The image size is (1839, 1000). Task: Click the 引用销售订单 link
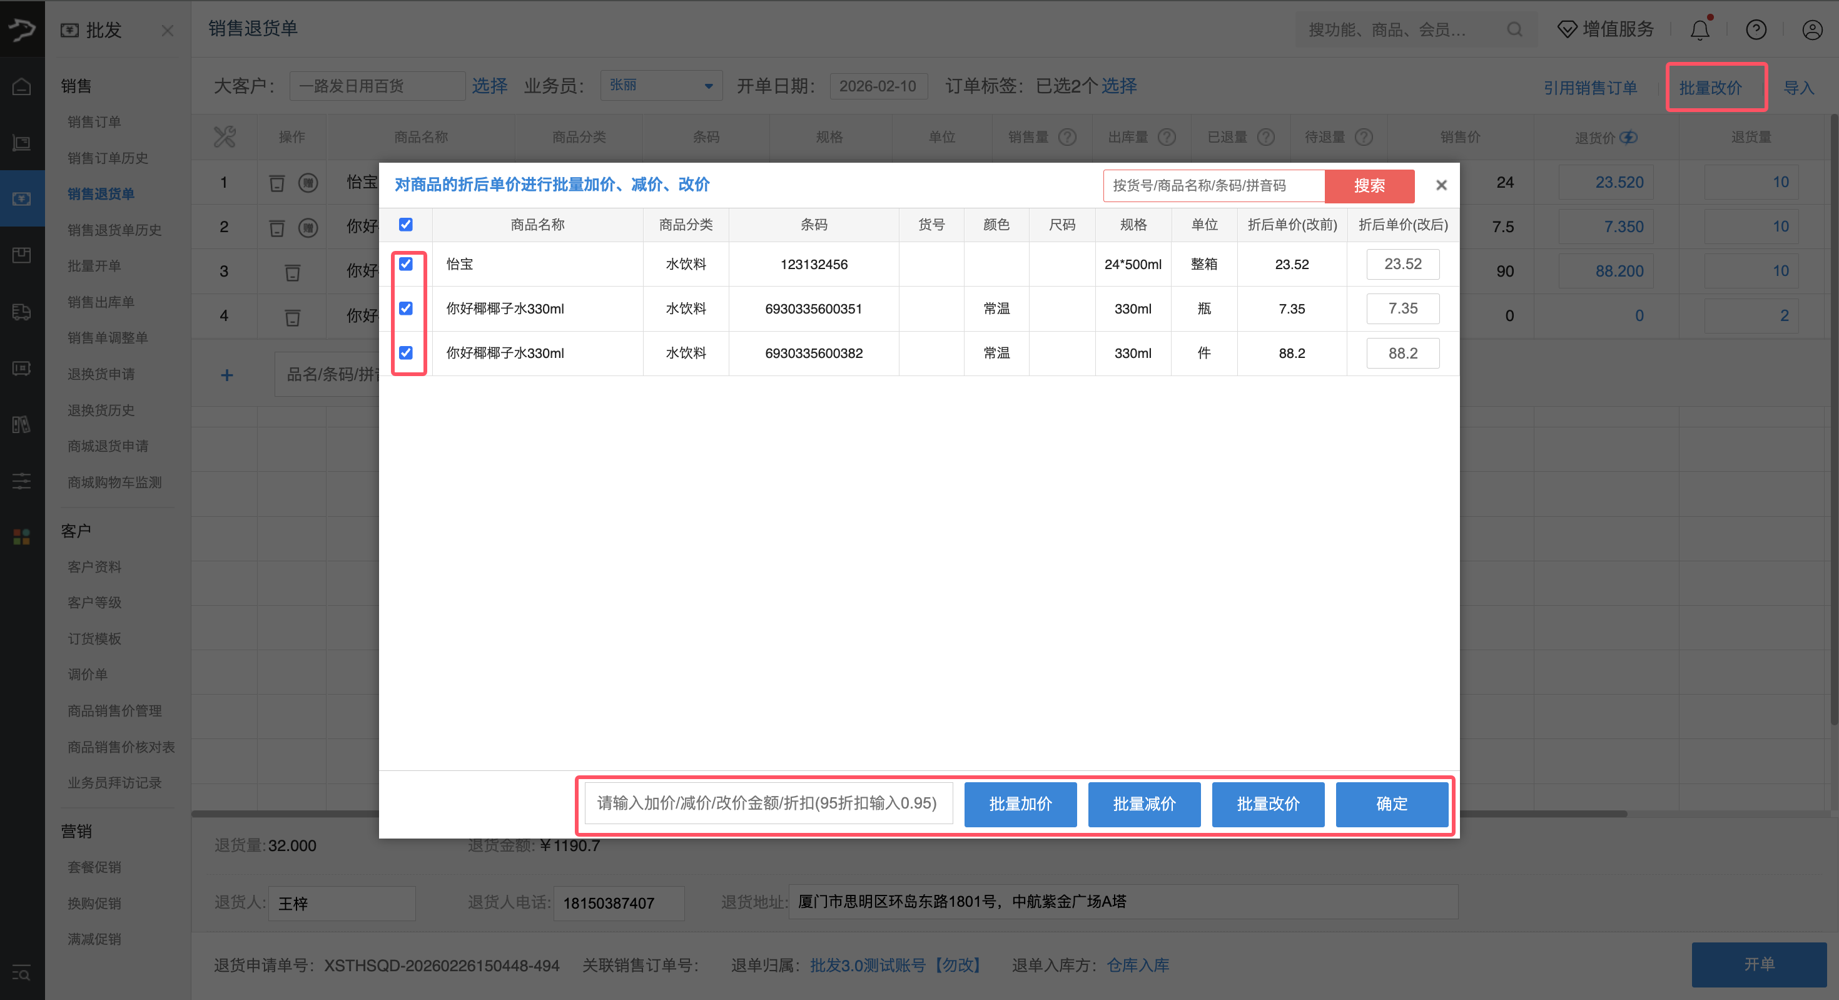pos(1591,86)
